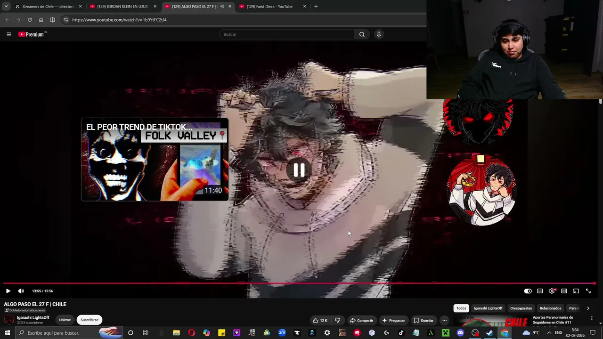Open El Peor Trend de TikTok end-screen video
The image size is (603, 339).
click(155, 160)
